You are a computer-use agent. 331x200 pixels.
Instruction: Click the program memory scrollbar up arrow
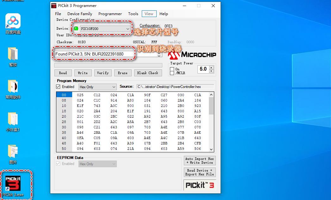[211, 95]
